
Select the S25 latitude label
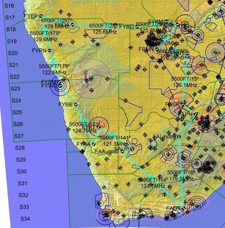(x=17, y=112)
